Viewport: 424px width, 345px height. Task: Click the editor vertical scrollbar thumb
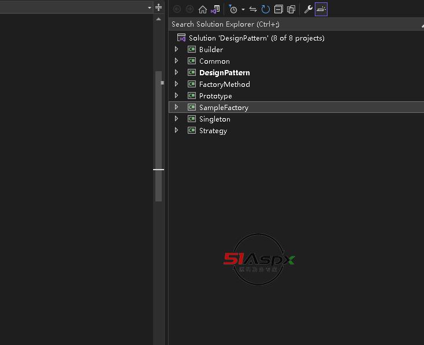tap(158, 136)
